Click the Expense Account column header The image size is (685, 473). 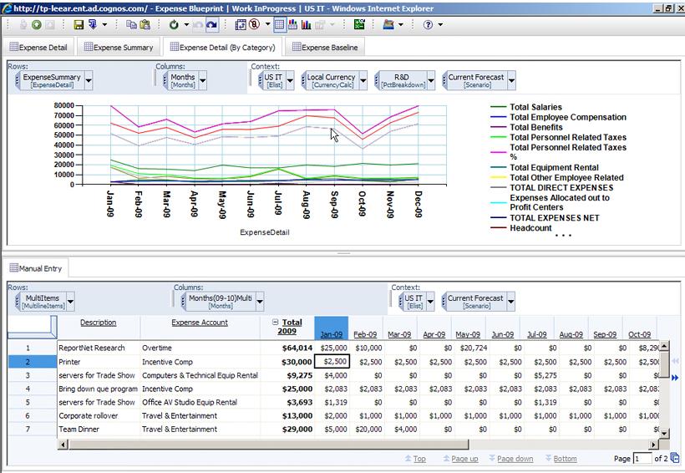point(200,323)
